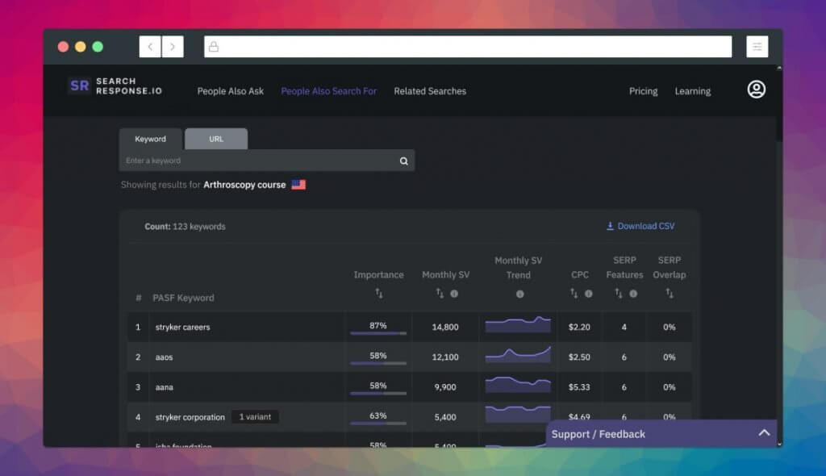Click the 'PASF Keyword' column header
The width and height of the screenshot is (826, 476).
[x=183, y=298]
